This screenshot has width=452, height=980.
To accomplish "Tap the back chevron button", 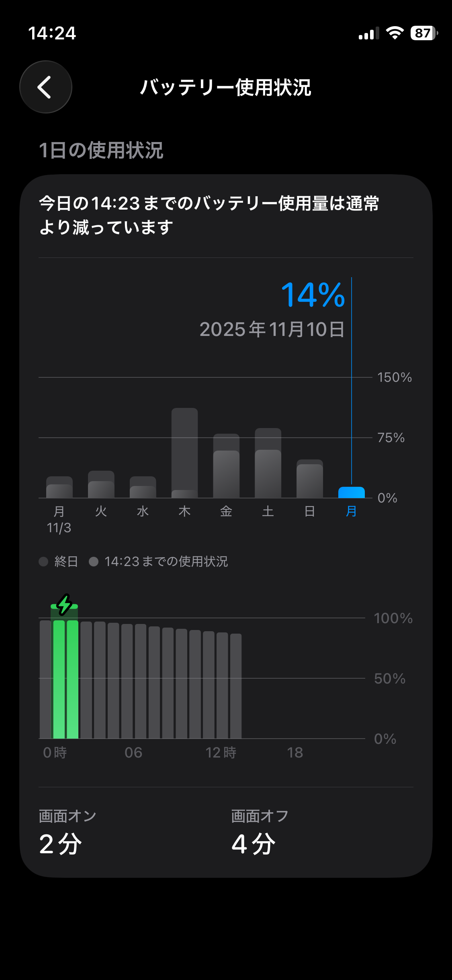I will (45, 87).
